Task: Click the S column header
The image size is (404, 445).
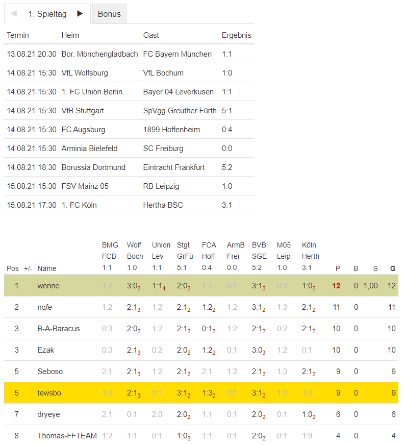Action: [x=375, y=268]
